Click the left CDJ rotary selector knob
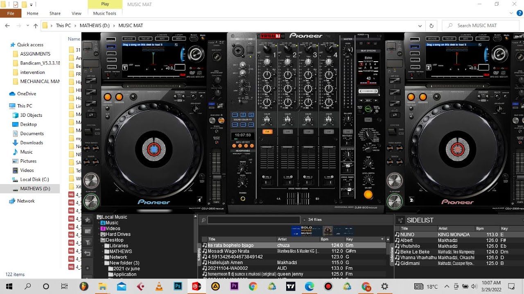Screen dimensions: 524x294 (x=196, y=53)
